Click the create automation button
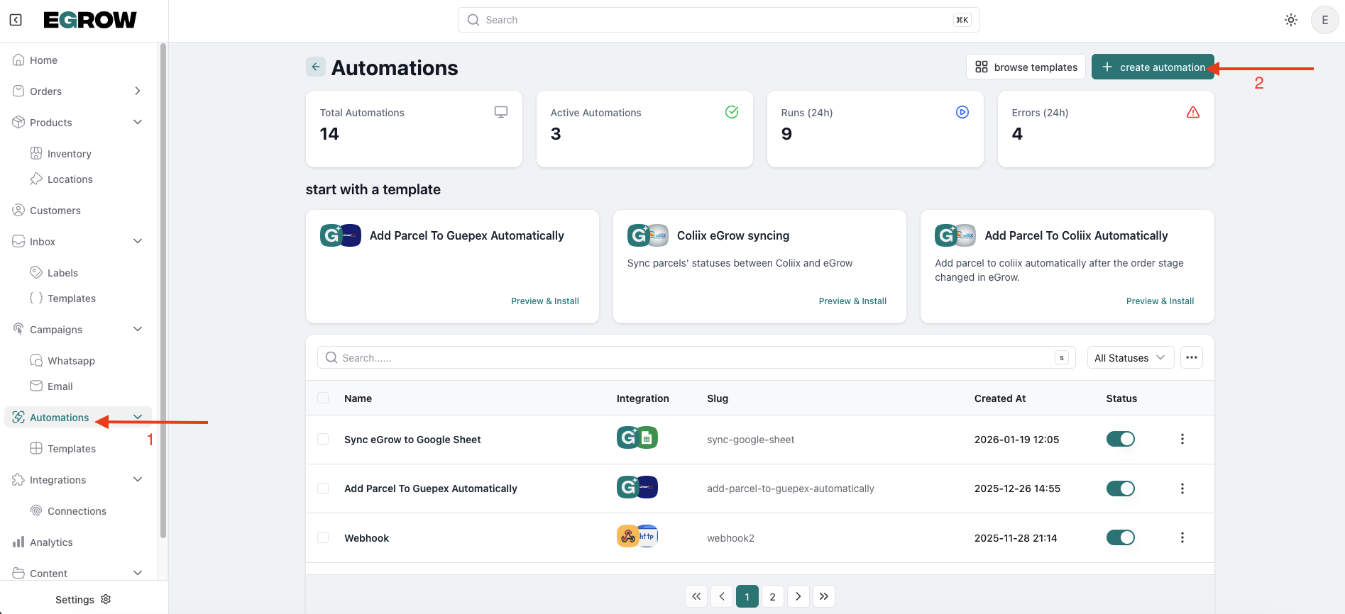 [x=1152, y=67]
